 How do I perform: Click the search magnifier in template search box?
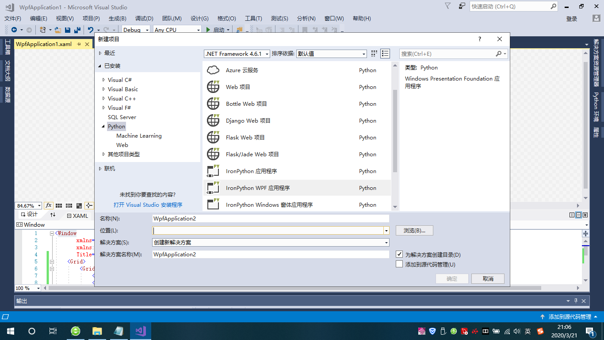499,54
